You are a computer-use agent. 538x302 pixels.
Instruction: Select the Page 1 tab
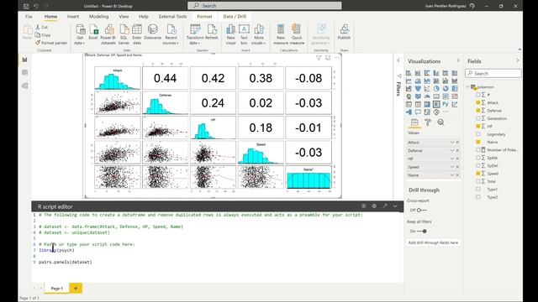point(56,289)
